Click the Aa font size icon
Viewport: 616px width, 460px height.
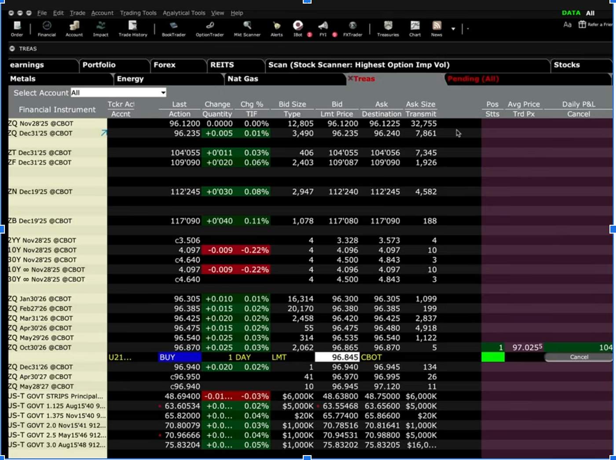[568, 25]
